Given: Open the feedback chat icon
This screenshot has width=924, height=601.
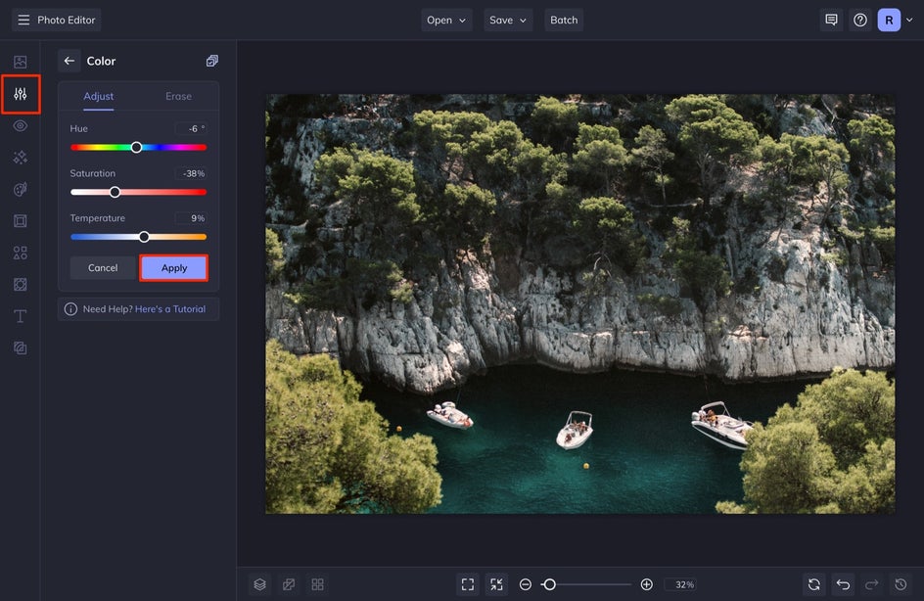Looking at the screenshot, I should (x=831, y=20).
